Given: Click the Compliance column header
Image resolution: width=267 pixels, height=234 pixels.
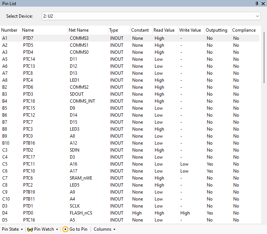Looking at the screenshot, I should (243, 30).
